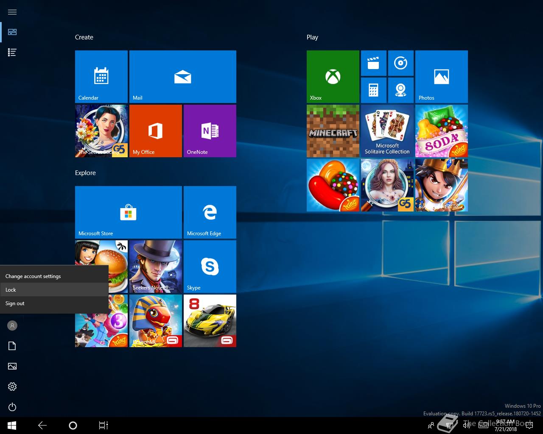Open Cortana circle on the taskbar
Image resolution: width=543 pixels, height=434 pixels.
[73, 426]
